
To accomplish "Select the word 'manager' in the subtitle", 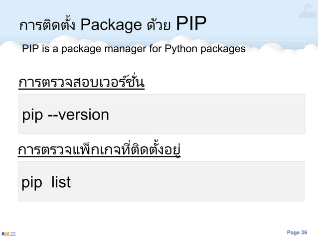I will [125, 49].
